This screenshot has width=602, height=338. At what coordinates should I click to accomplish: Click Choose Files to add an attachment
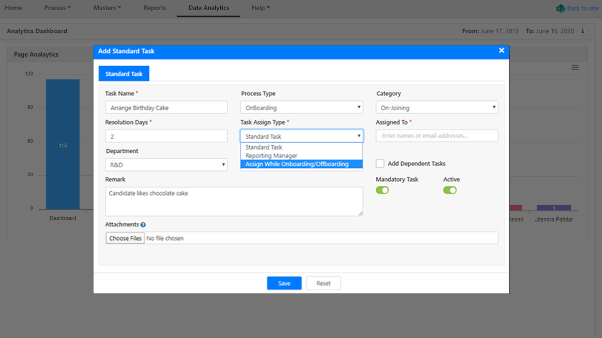click(x=124, y=238)
